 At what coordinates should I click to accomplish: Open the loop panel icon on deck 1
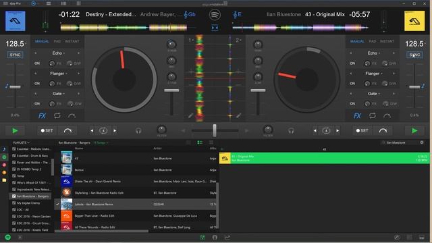click(x=57, y=115)
